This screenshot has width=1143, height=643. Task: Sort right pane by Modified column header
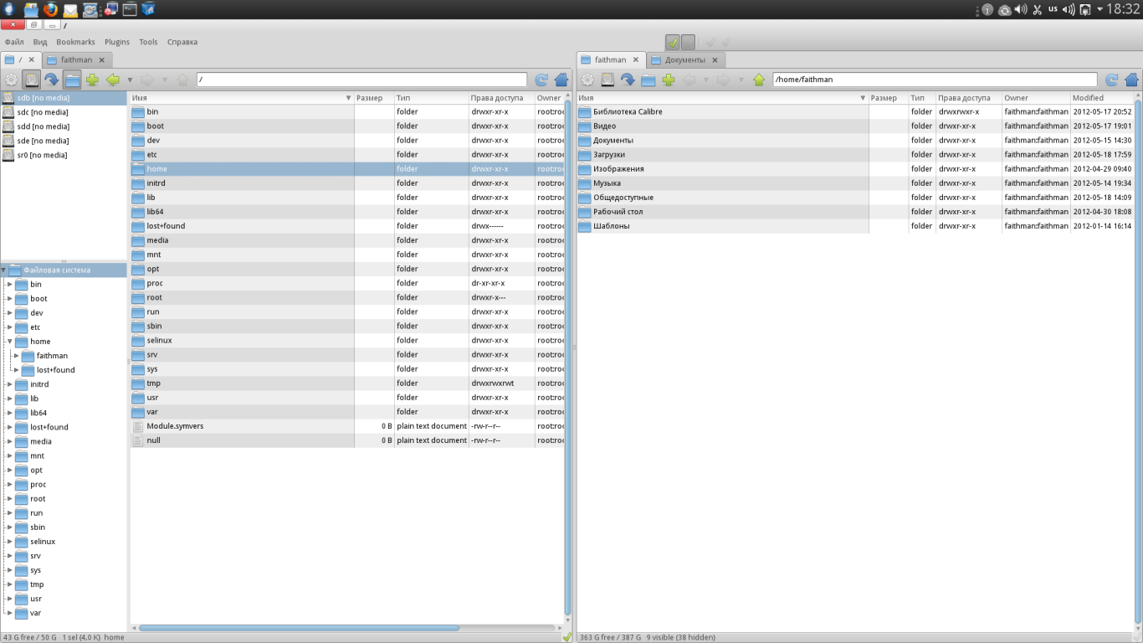(x=1102, y=98)
